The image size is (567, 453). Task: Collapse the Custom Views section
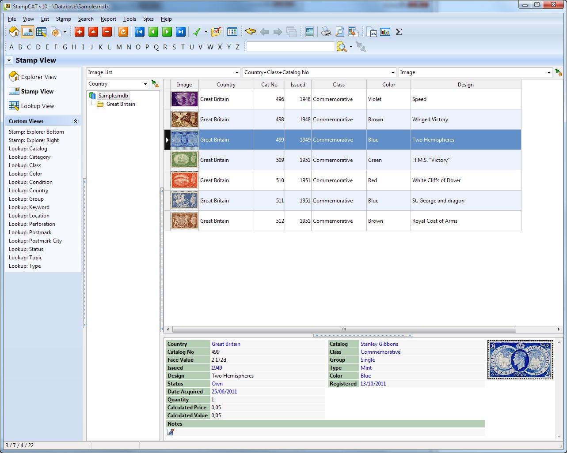[75, 121]
